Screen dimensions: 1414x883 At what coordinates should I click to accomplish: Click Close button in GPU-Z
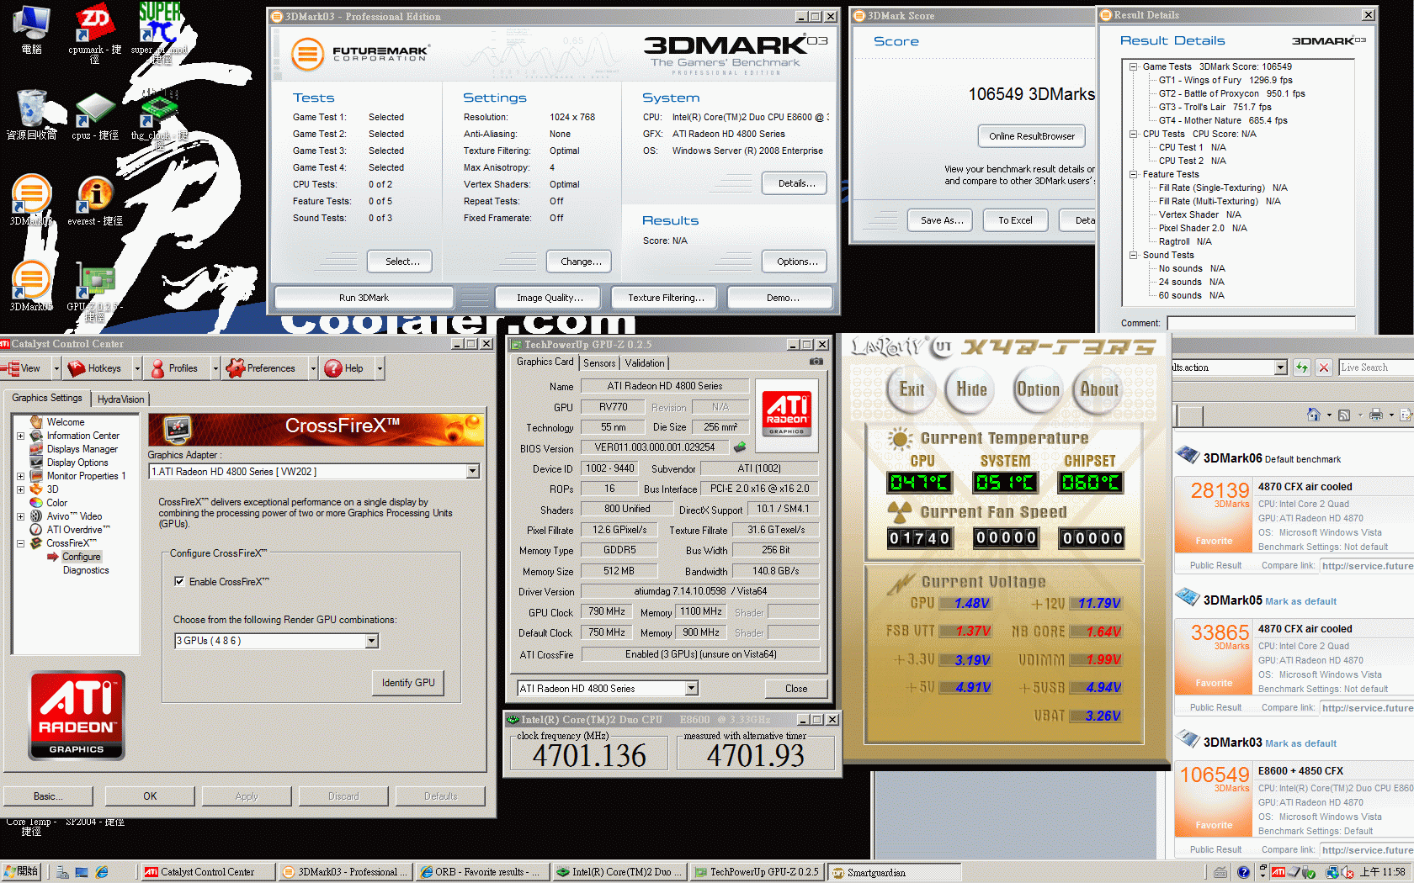point(796,689)
